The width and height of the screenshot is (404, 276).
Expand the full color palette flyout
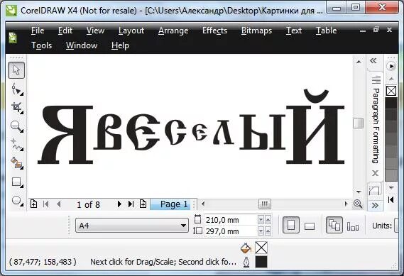(391, 199)
